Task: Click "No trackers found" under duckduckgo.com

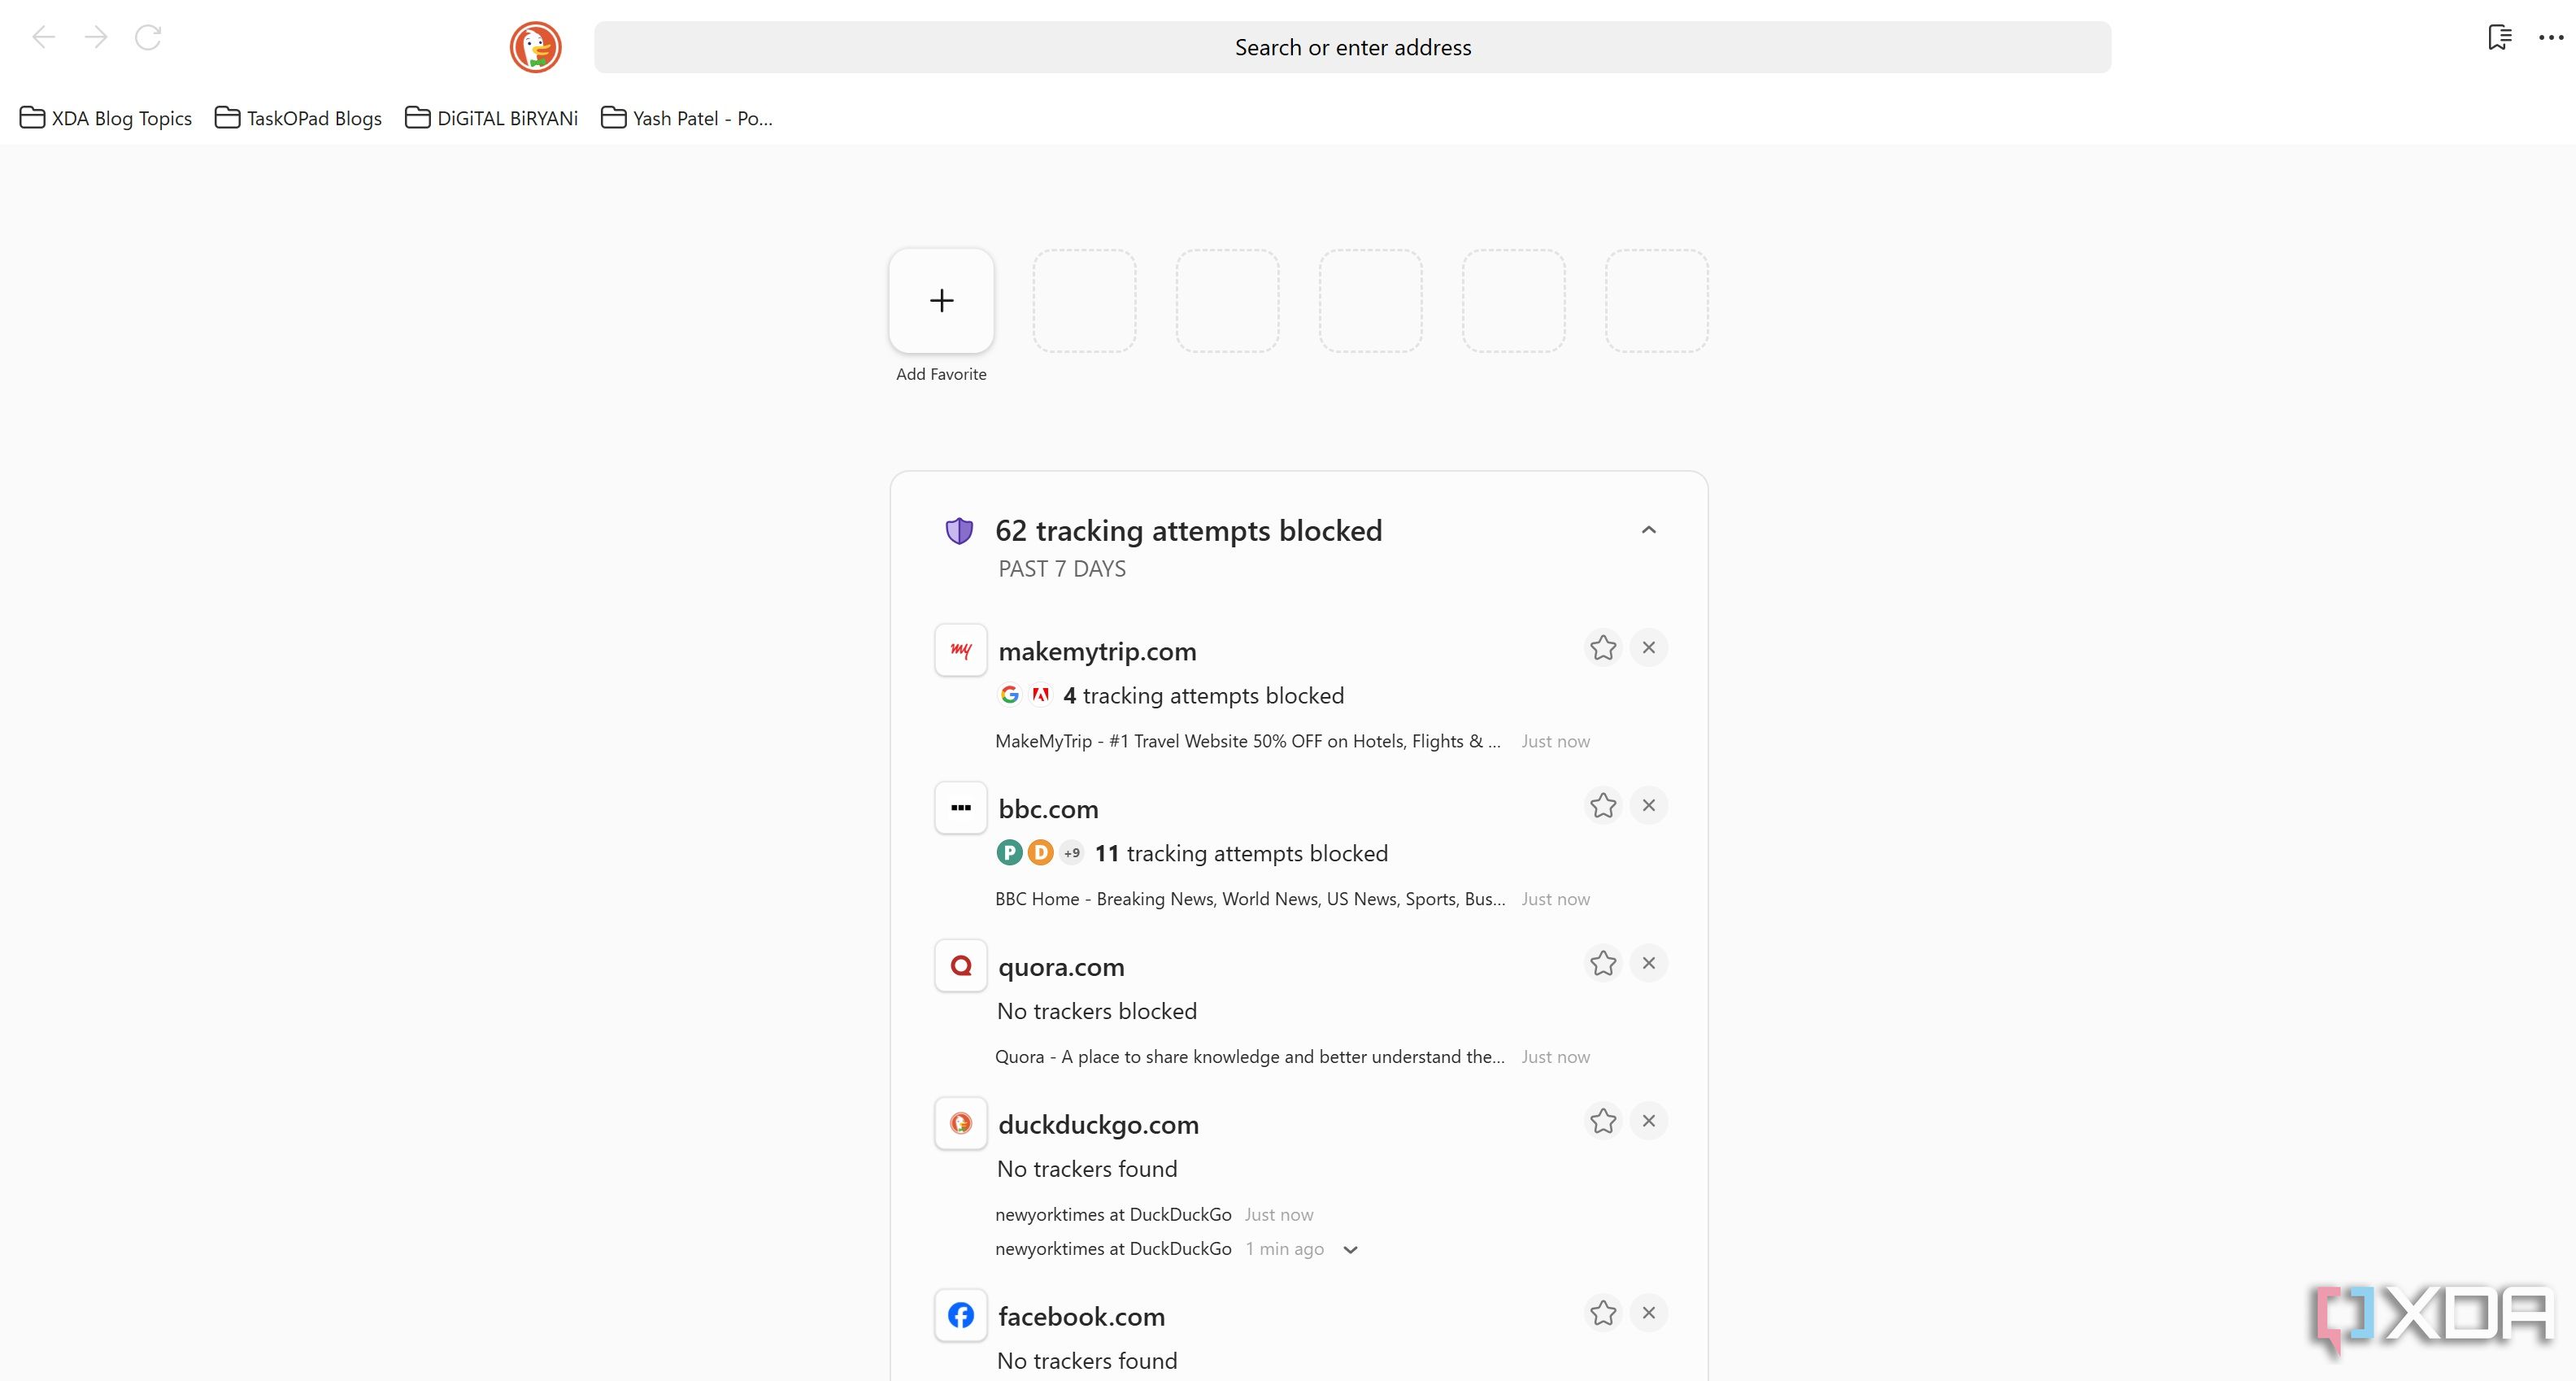Action: 1087,1170
